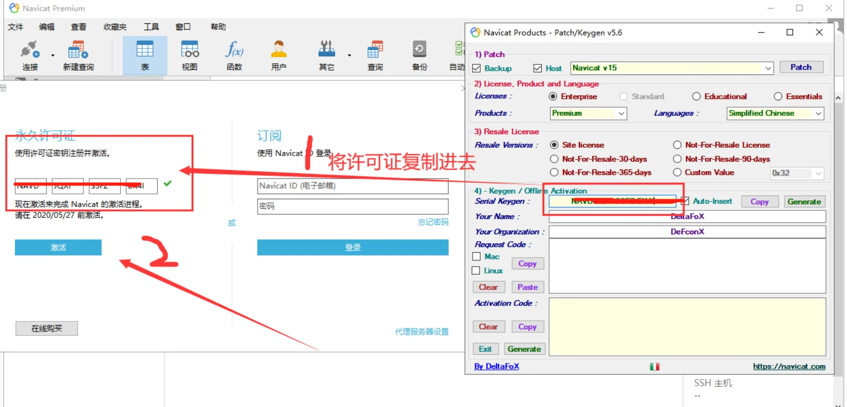The height and width of the screenshot is (407, 847).
Task: Open the Navicat v15 version dropdown
Action: [672, 68]
